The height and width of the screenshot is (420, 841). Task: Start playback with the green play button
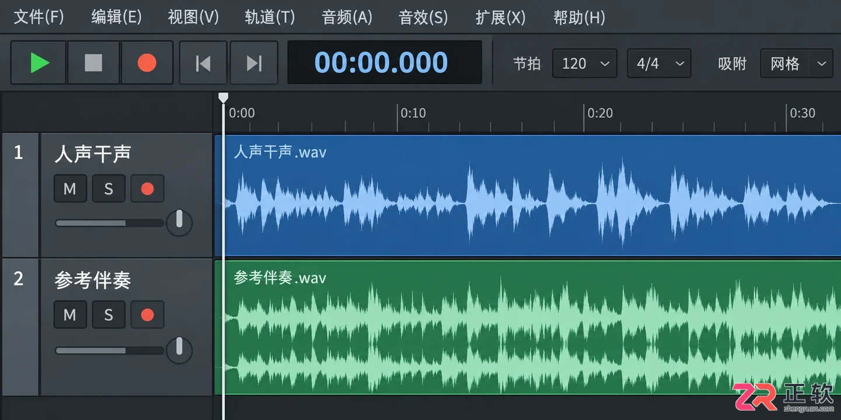[x=39, y=62]
